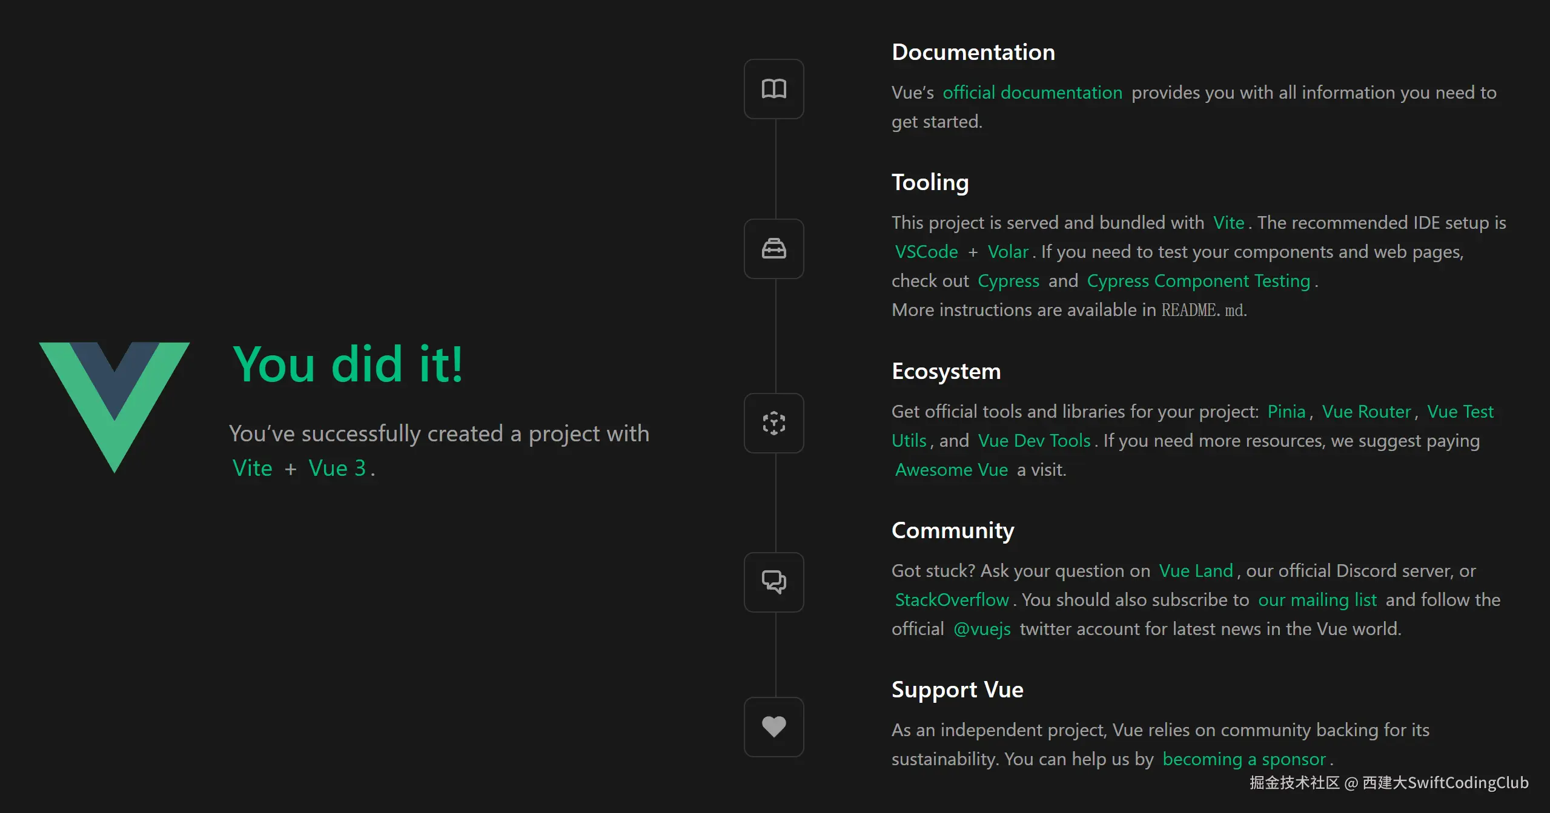This screenshot has width=1550, height=813.
Task: Go to the Vue Router link
Action: pos(1366,412)
